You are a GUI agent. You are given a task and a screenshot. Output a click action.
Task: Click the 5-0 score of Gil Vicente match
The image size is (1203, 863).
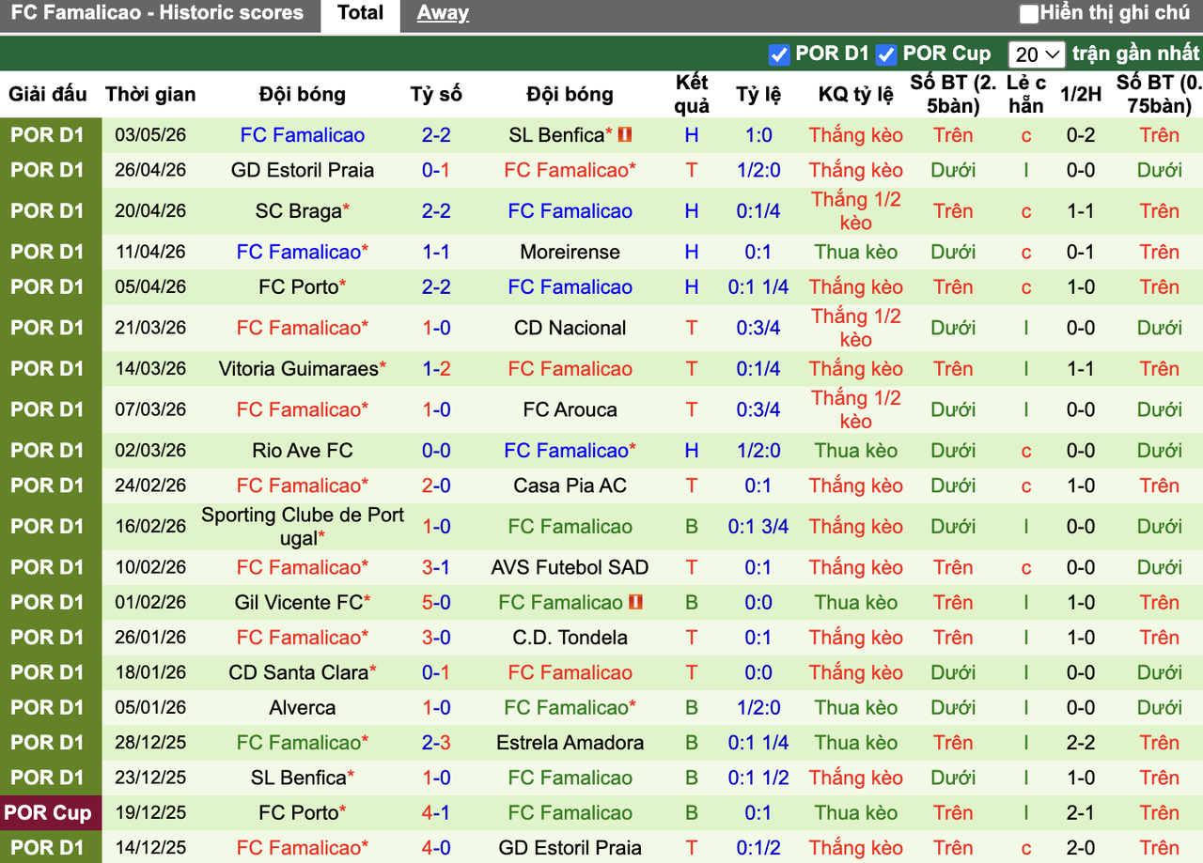coord(436,602)
